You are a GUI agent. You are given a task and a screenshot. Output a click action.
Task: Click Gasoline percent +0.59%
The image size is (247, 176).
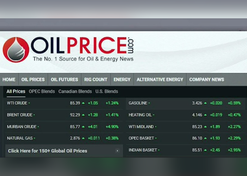pos(234,103)
